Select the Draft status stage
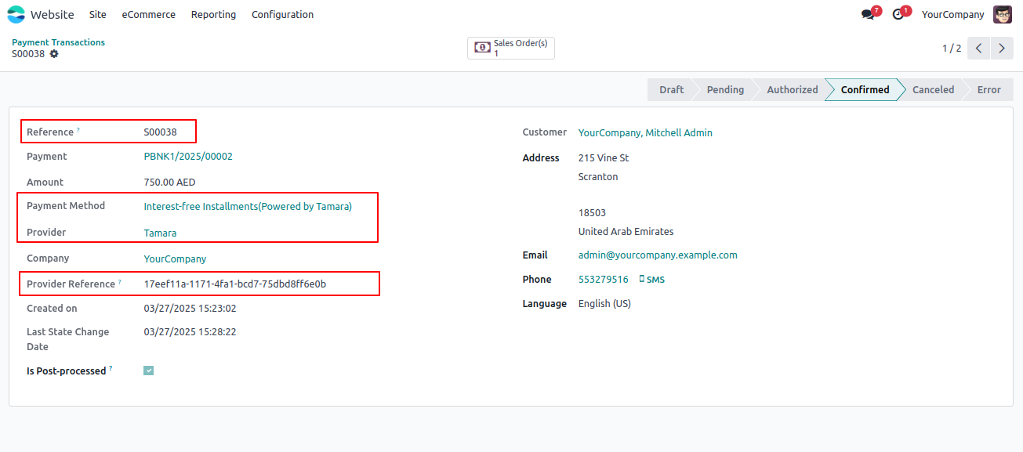The image size is (1023, 452). coord(671,89)
